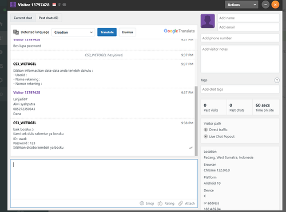
Task: Click the Translate button
Action: [107, 32]
